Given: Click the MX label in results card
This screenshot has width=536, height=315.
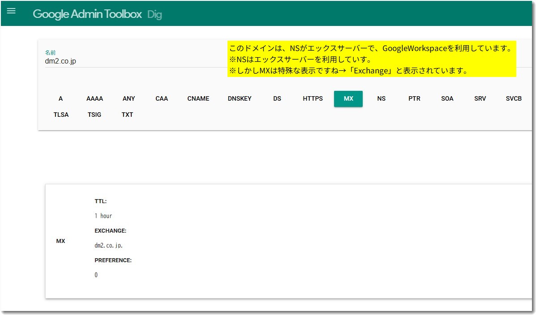Looking at the screenshot, I should [x=60, y=241].
